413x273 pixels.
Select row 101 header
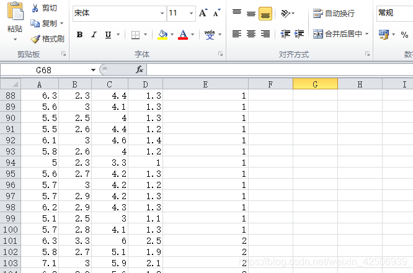[x=11, y=241]
